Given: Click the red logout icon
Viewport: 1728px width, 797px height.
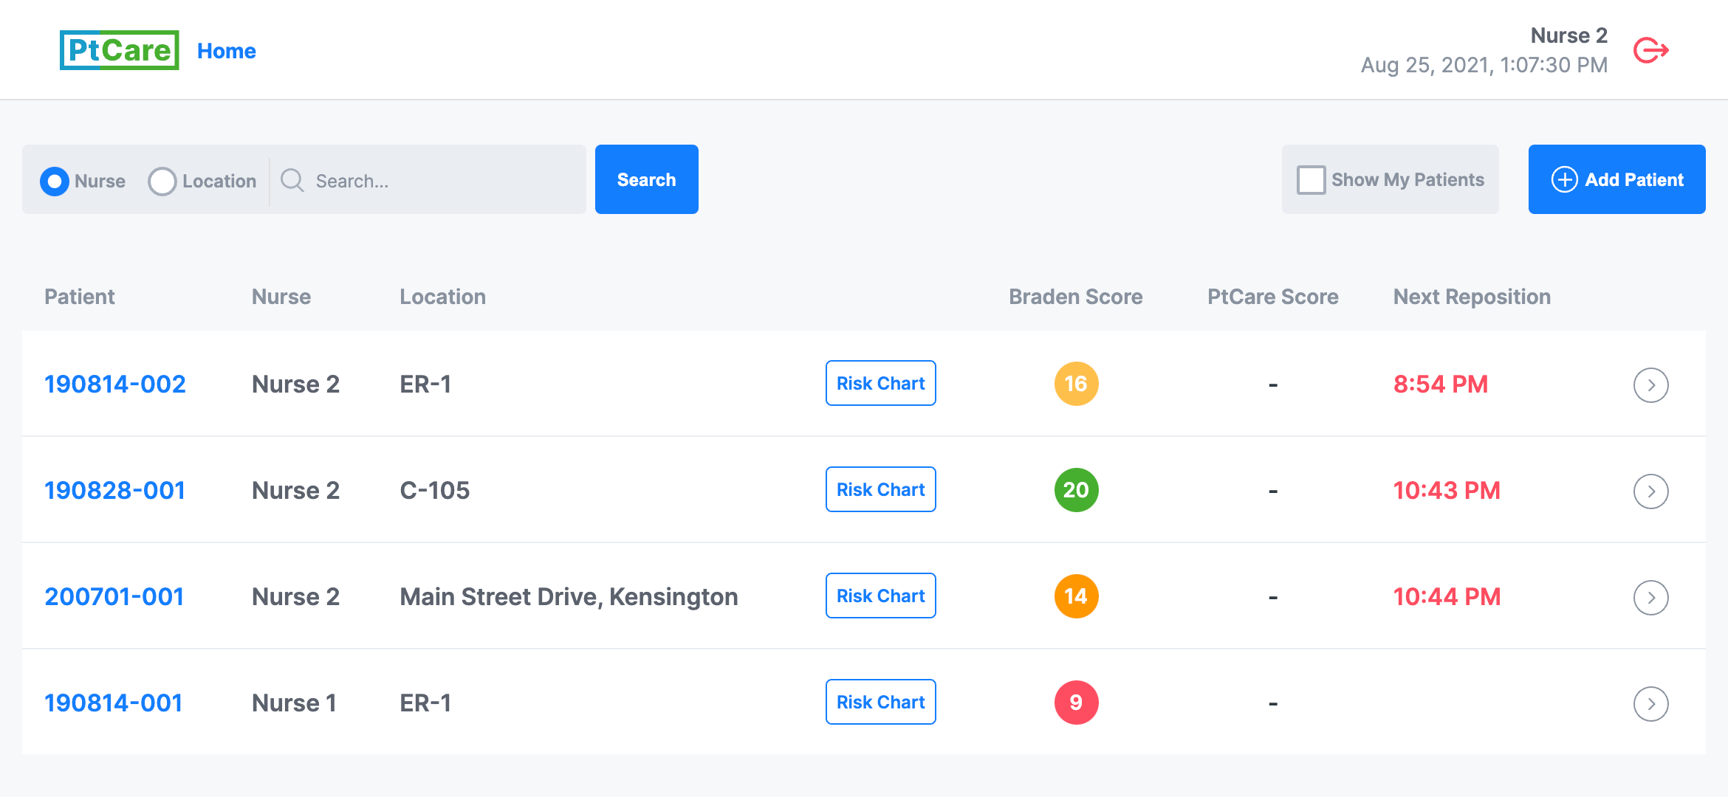Looking at the screenshot, I should (x=1651, y=51).
